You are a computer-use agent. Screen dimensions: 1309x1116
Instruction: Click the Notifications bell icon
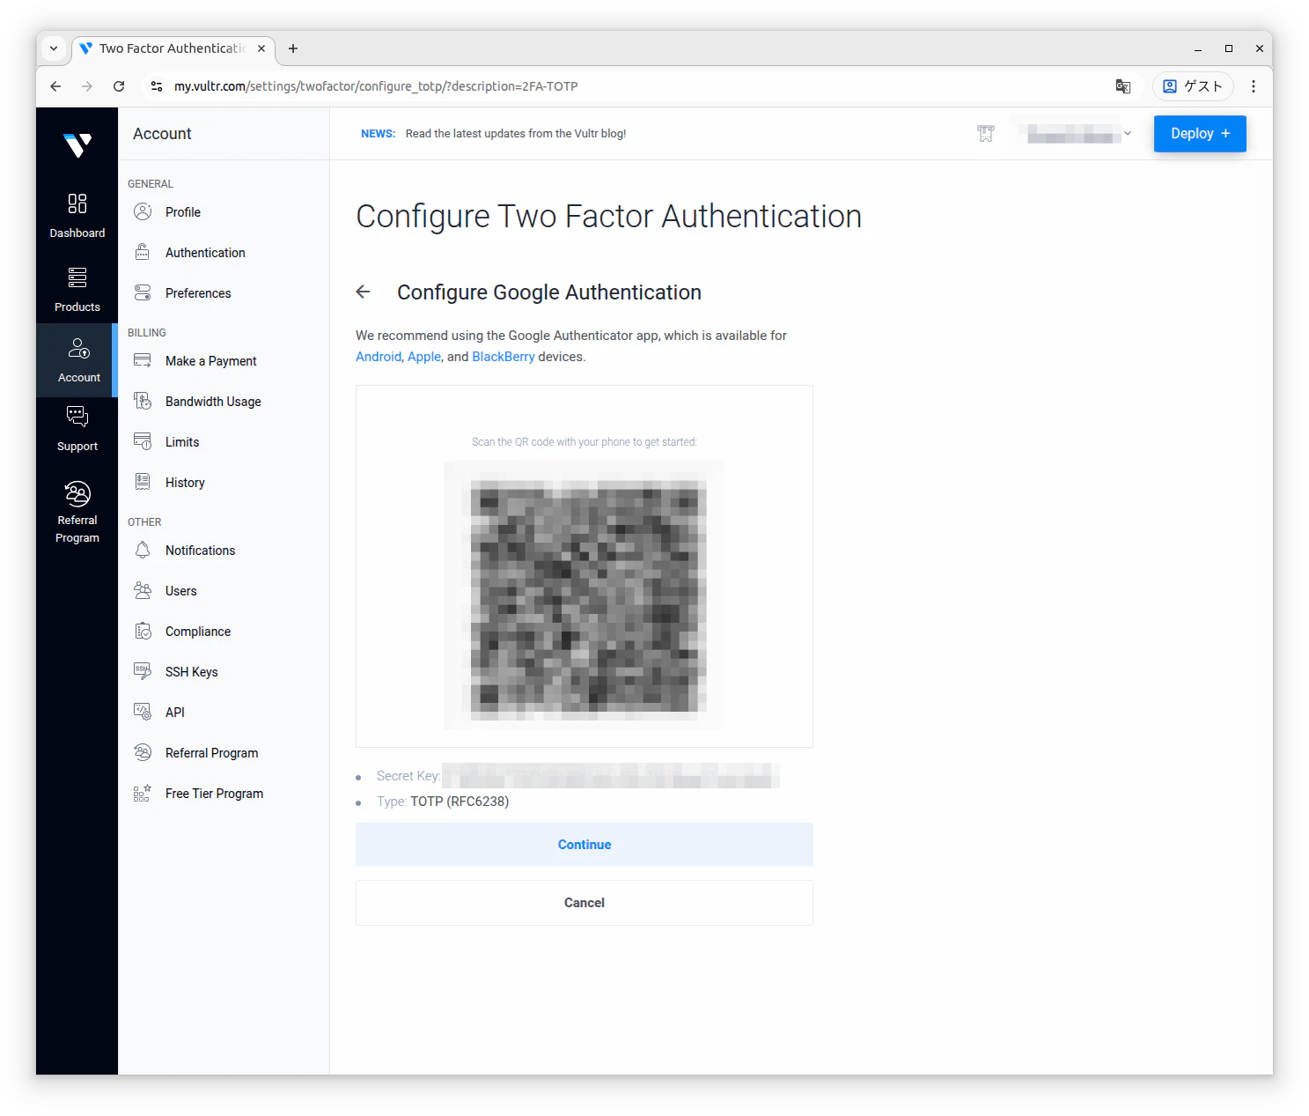click(x=143, y=551)
